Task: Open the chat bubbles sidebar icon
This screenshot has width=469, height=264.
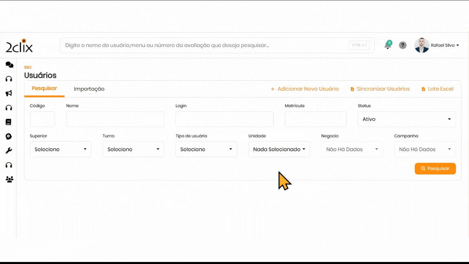Action: (9, 65)
